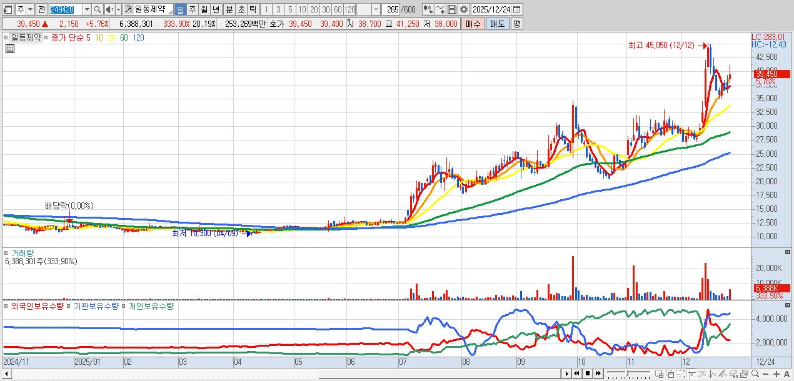Click the 호가 quote label
This screenshot has width=794, height=381.
click(x=277, y=24)
